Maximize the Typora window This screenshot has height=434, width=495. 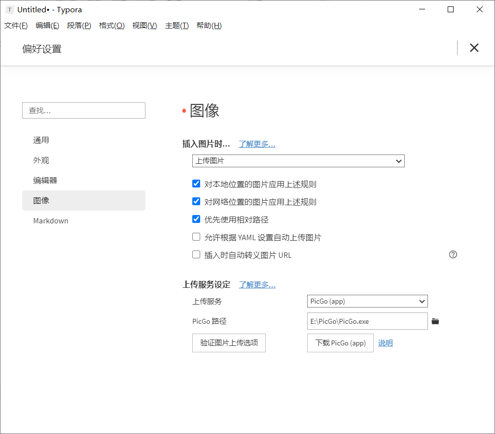pos(451,9)
